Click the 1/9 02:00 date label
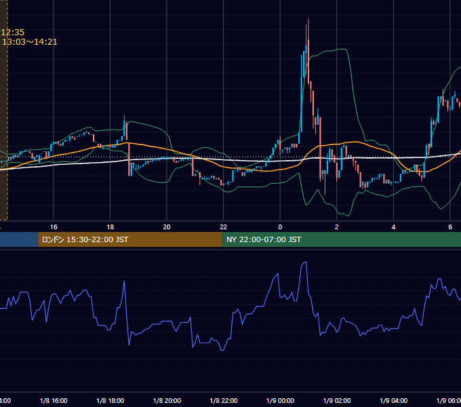The image size is (461, 407). pos(337,401)
